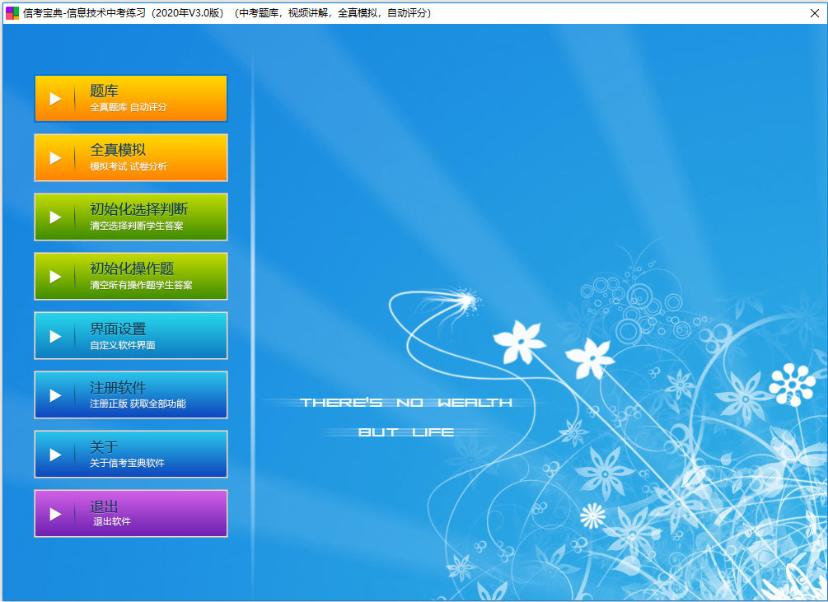The image size is (828, 602).
Task: Show 关于信考宝典软件 about info
Action: tap(127, 463)
